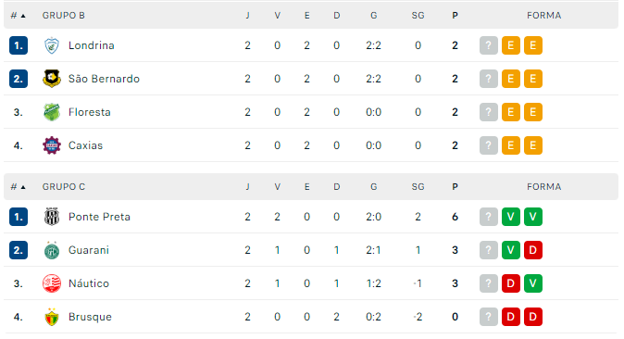Click the Floresta club crest

click(52, 112)
